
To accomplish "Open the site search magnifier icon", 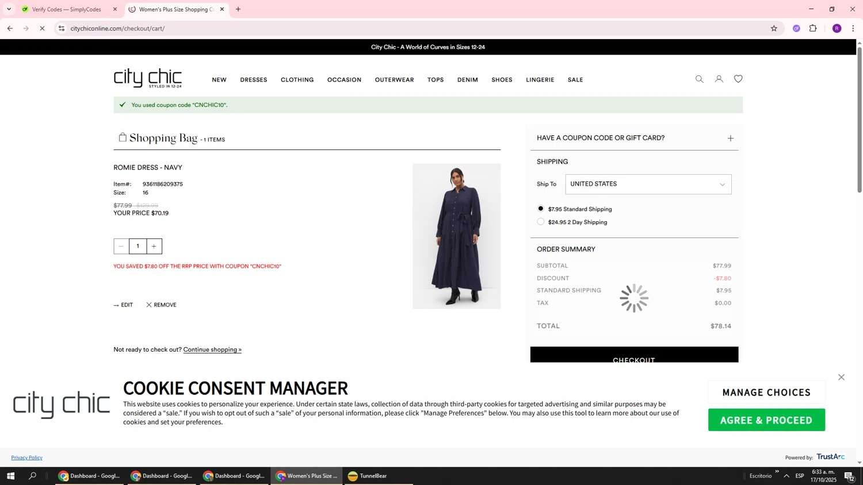I will 699,79.
